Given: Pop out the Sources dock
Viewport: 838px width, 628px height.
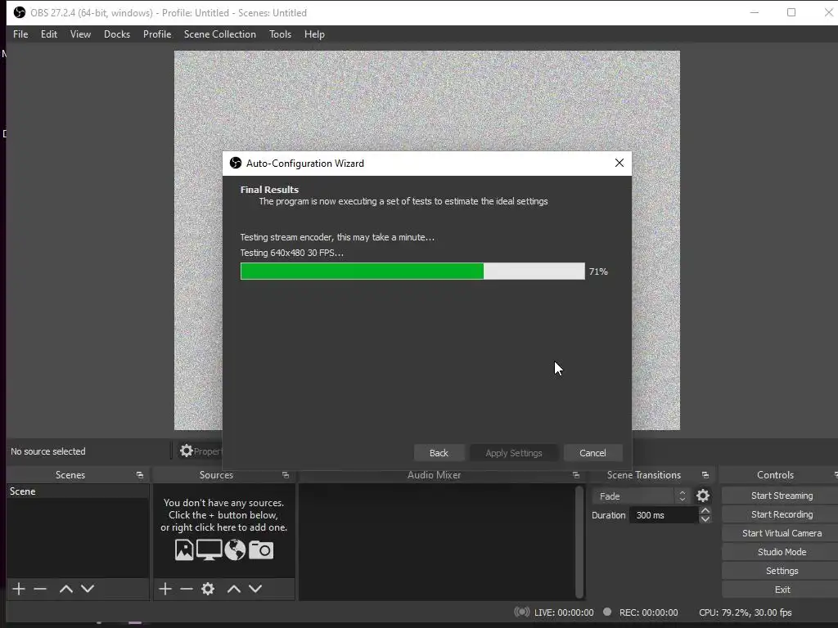Looking at the screenshot, I should [x=286, y=475].
